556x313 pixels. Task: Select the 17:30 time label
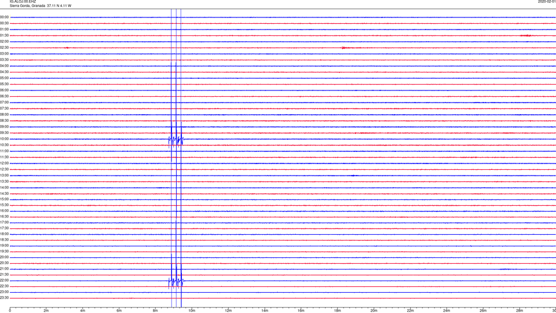(x=4, y=228)
